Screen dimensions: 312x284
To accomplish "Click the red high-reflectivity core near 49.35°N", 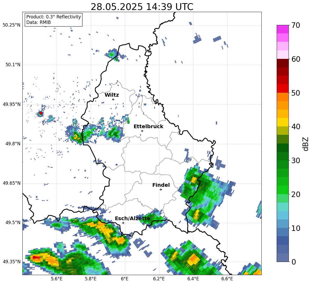I will 36,257.
